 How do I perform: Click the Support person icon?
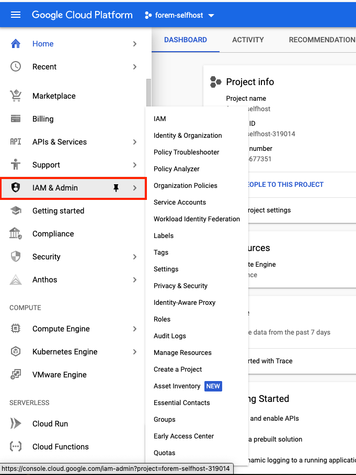tap(16, 164)
